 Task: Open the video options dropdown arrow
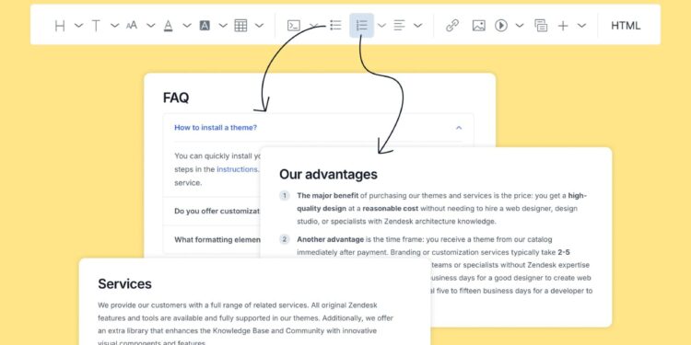pyautogui.click(x=520, y=26)
